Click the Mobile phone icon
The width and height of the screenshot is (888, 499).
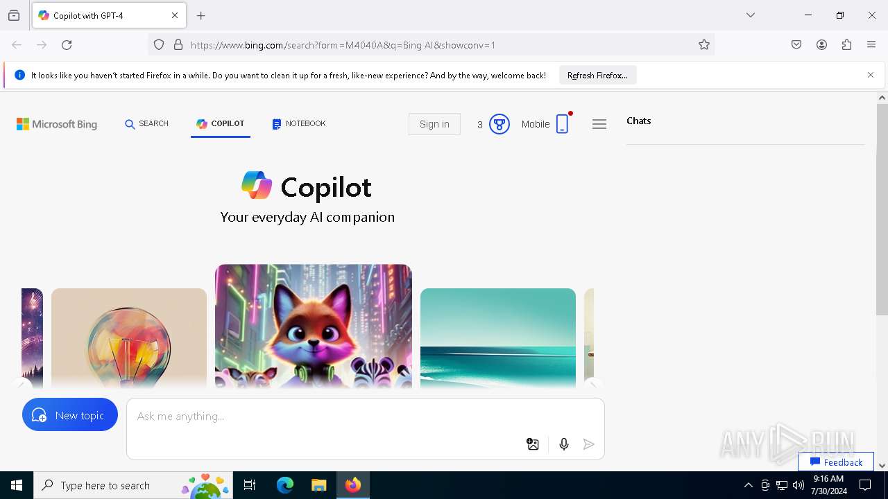[x=563, y=124]
